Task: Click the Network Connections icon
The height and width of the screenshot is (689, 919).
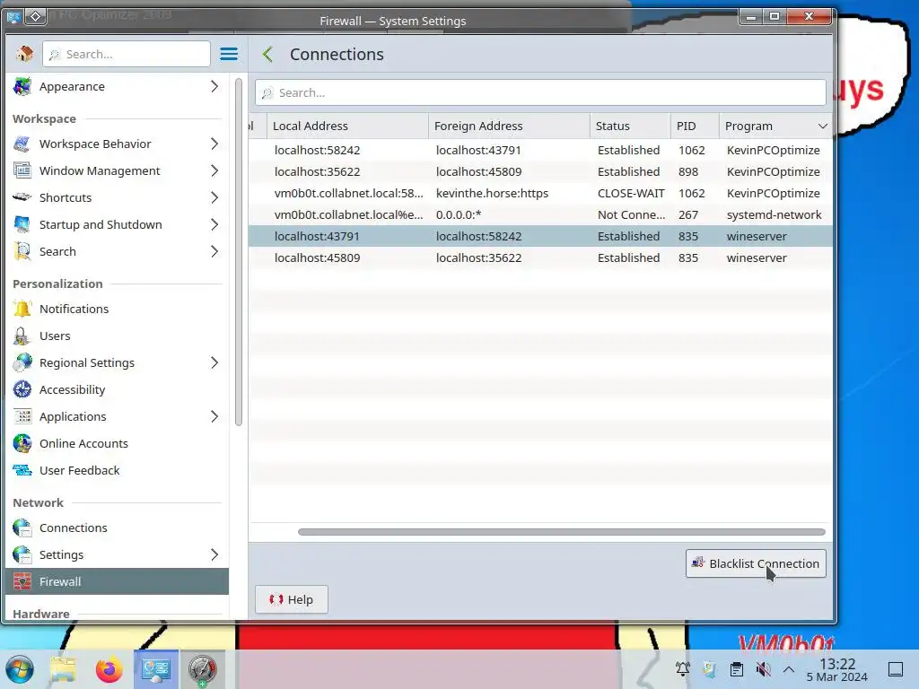Action: click(x=22, y=528)
